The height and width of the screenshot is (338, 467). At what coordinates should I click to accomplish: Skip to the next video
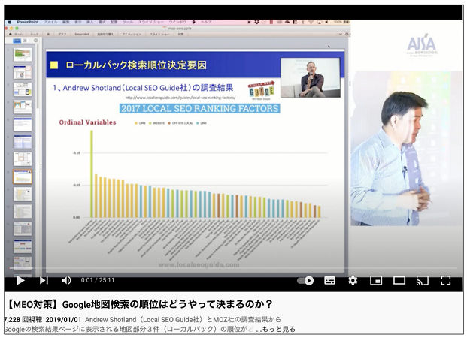44,280
